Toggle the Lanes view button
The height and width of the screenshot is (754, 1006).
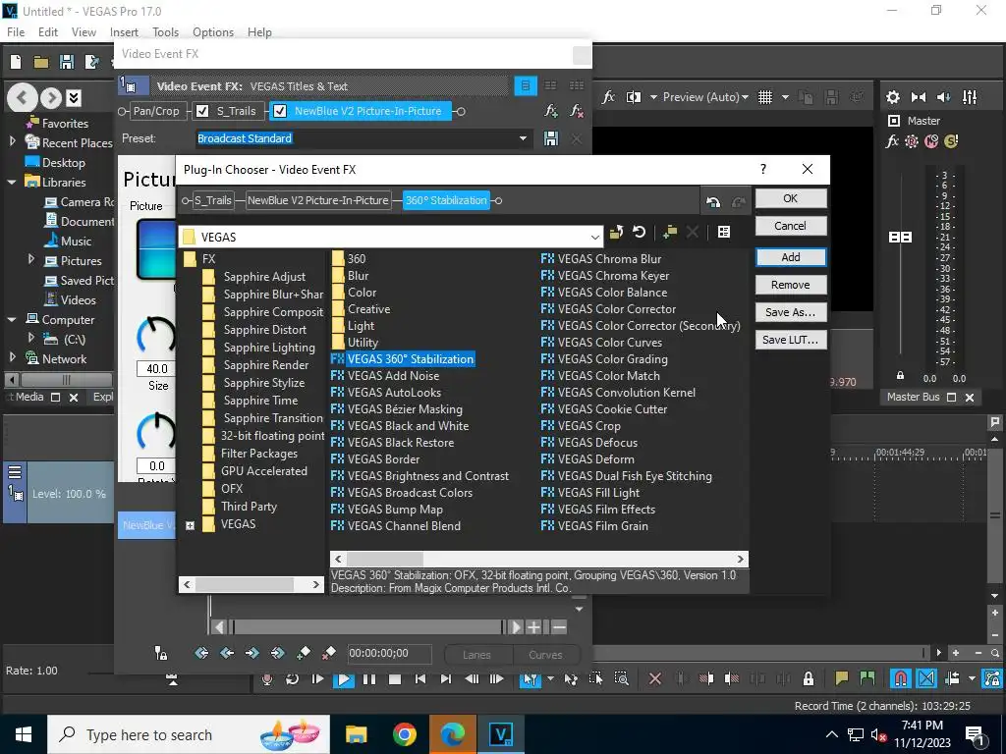click(x=476, y=655)
